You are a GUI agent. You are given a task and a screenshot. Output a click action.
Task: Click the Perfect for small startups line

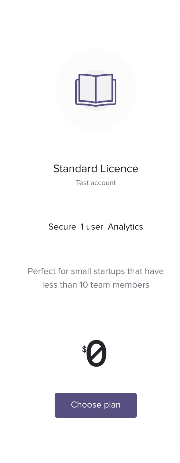coord(96,271)
